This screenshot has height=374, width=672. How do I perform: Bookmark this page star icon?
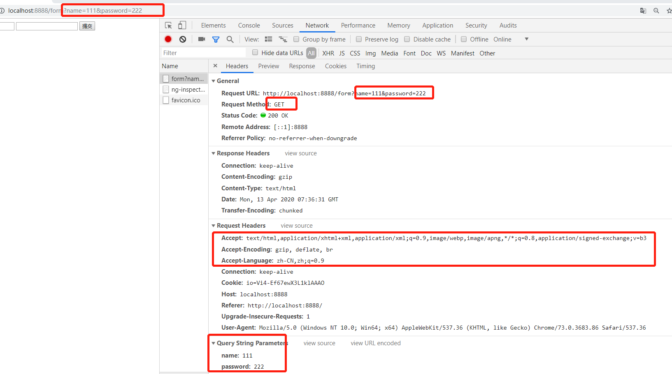pos(669,11)
